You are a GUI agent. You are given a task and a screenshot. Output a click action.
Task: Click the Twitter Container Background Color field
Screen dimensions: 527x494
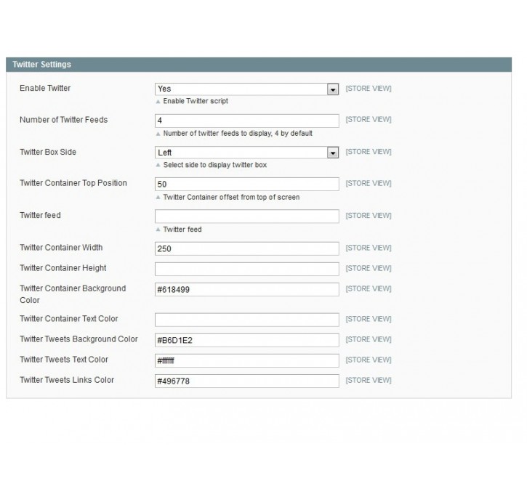point(246,289)
